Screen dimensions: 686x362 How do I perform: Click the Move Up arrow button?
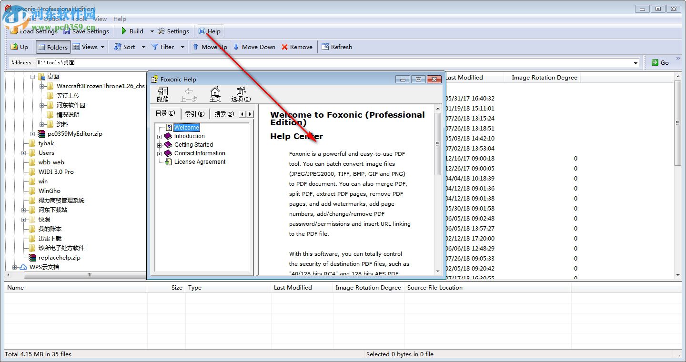pos(210,47)
